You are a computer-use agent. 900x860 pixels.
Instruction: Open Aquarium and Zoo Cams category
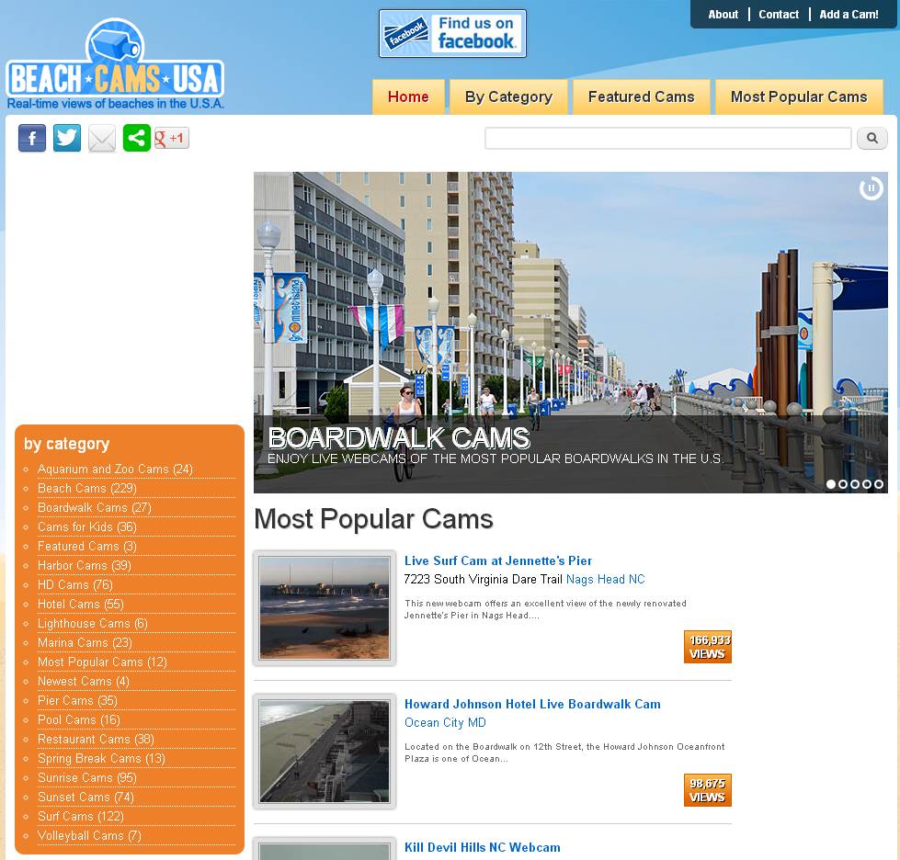pyautogui.click(x=115, y=470)
